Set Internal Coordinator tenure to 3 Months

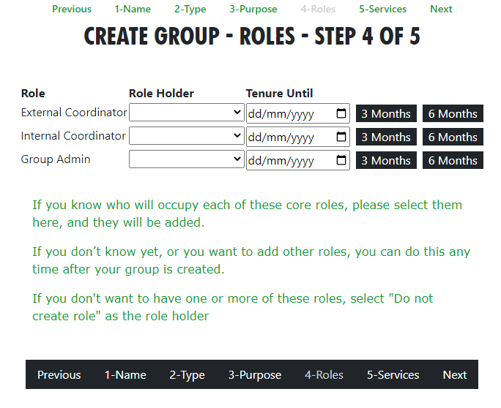(x=386, y=137)
